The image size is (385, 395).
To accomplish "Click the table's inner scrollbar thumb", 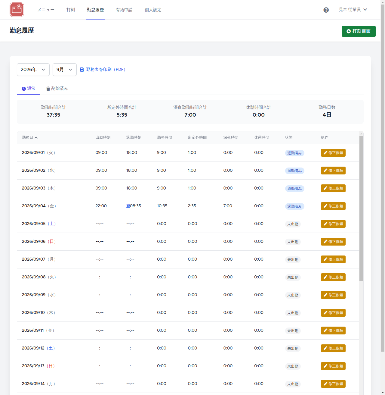I will (x=361, y=208).
